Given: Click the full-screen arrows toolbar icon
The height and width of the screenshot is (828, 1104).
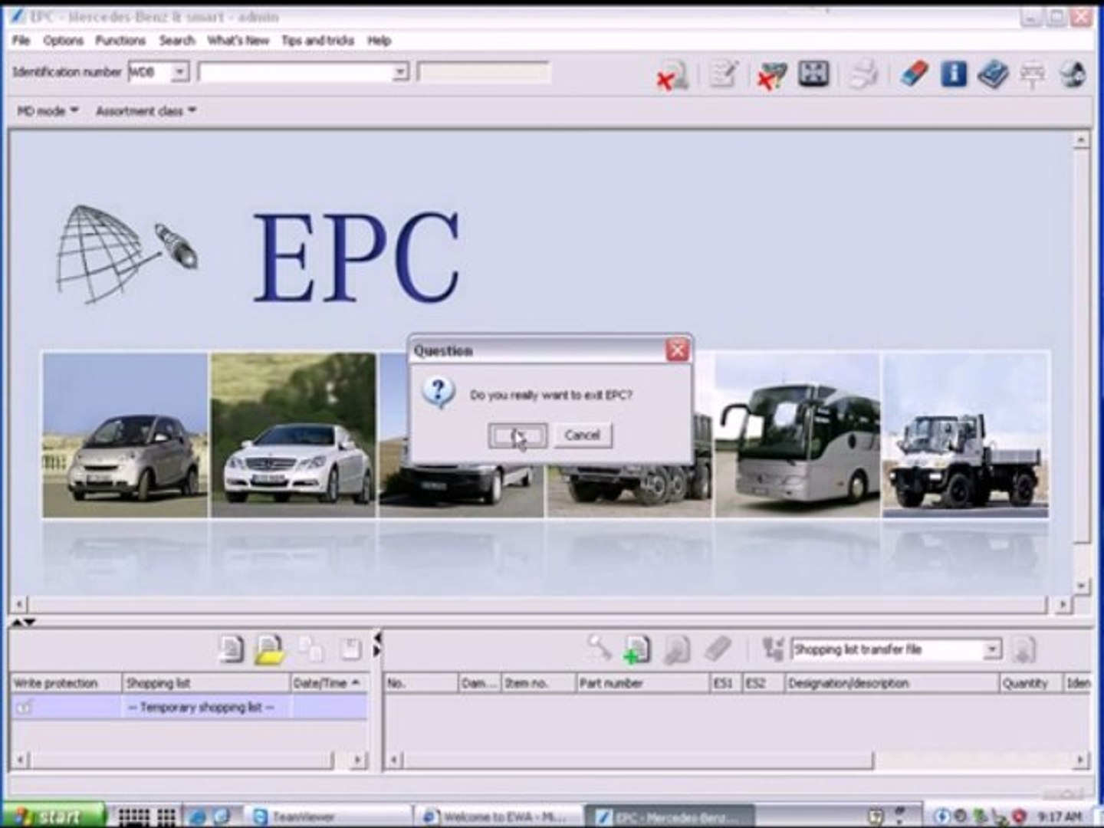Looking at the screenshot, I should pos(813,74).
